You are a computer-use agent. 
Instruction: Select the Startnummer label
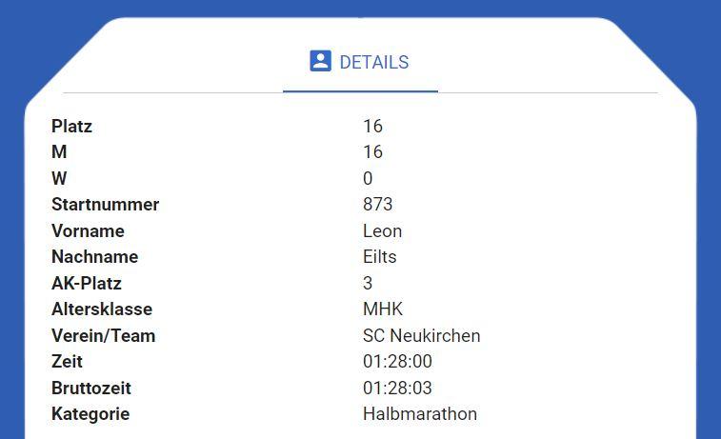click(106, 204)
